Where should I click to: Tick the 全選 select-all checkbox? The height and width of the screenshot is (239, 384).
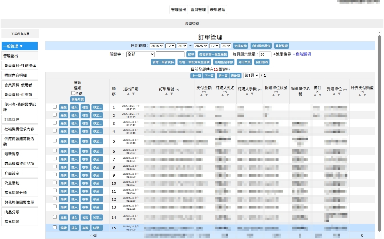coord(73,93)
